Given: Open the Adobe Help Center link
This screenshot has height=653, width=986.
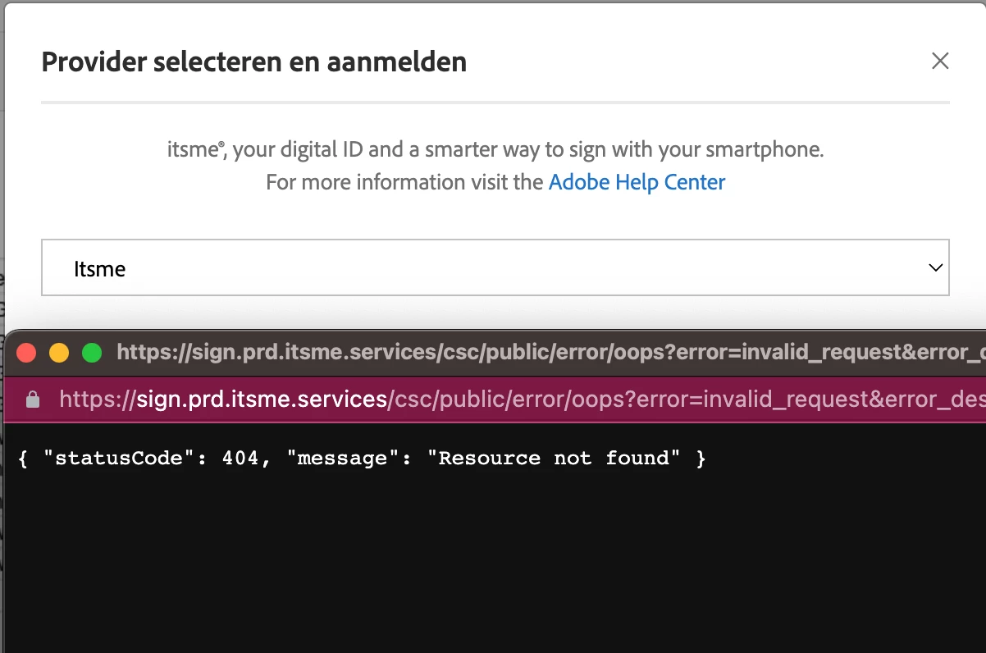Looking at the screenshot, I should coord(637,181).
